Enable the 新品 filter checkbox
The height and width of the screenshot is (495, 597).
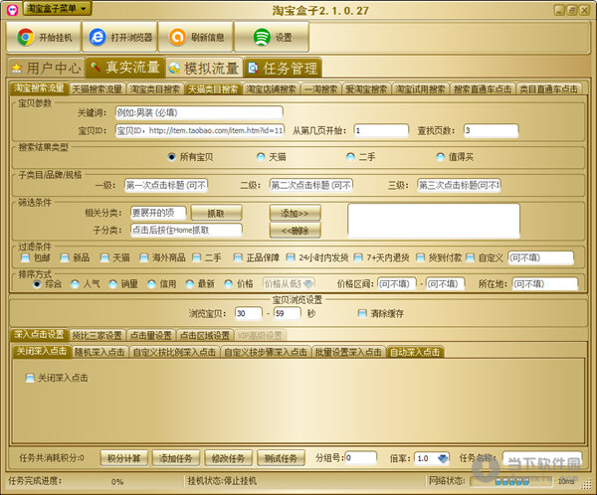click(x=65, y=258)
